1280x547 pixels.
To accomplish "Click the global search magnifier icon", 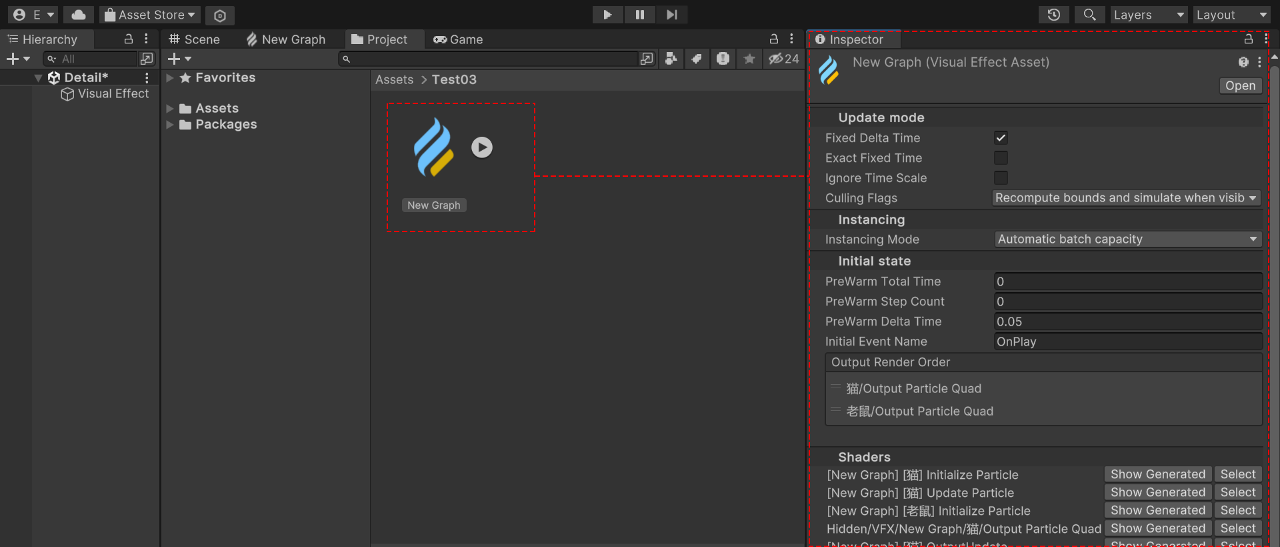I will (1089, 15).
